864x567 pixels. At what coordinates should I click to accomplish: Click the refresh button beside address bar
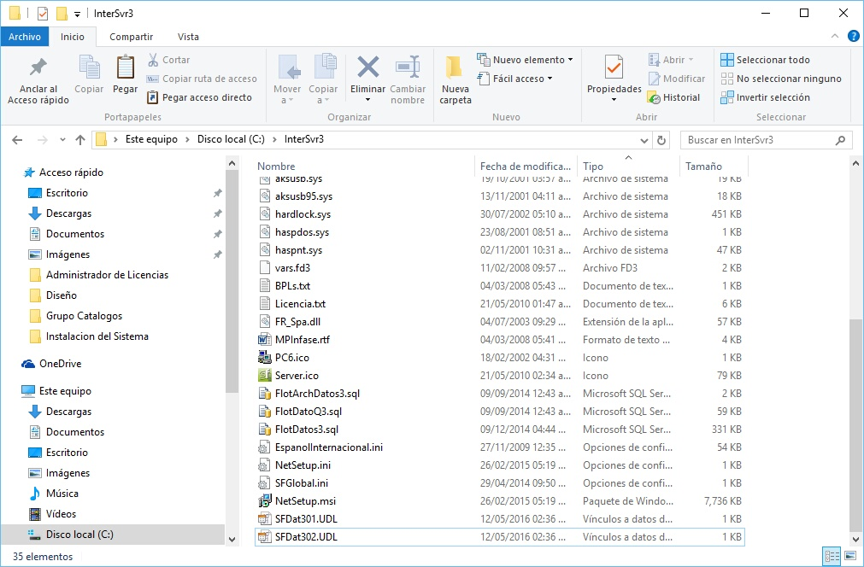pyautogui.click(x=661, y=140)
